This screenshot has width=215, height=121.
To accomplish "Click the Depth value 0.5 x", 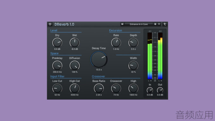I will click(133, 49).
